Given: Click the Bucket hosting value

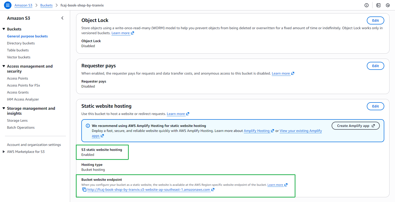Looking at the screenshot, I should tap(93, 170).
